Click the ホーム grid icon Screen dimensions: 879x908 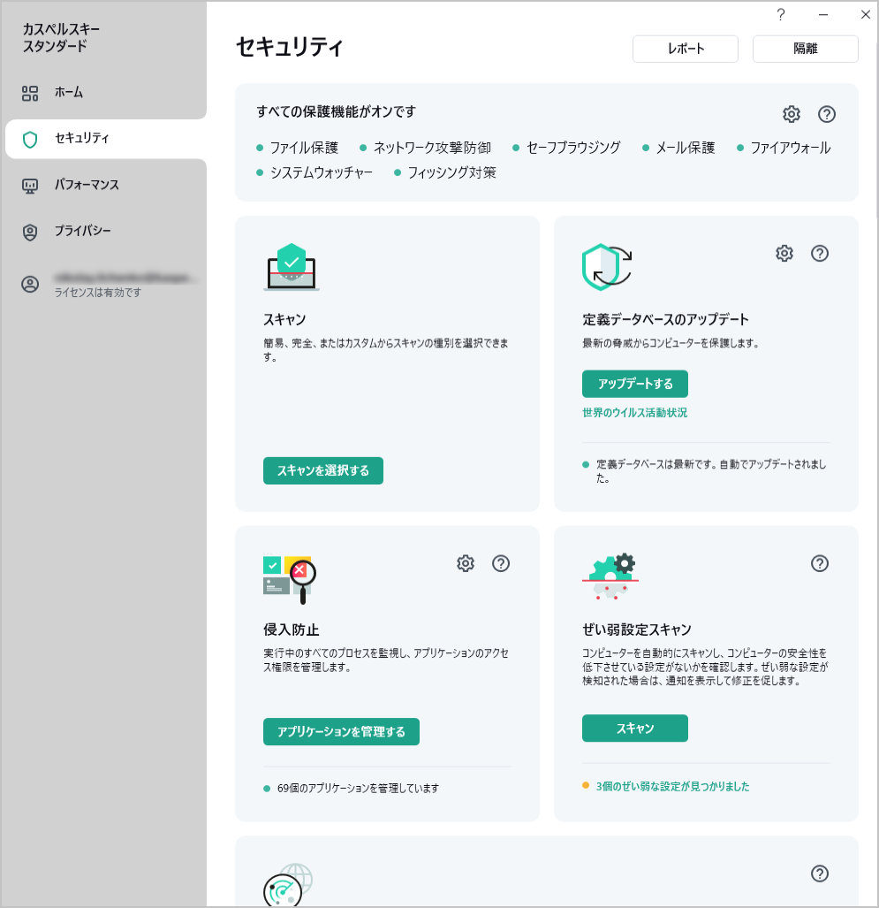30,93
